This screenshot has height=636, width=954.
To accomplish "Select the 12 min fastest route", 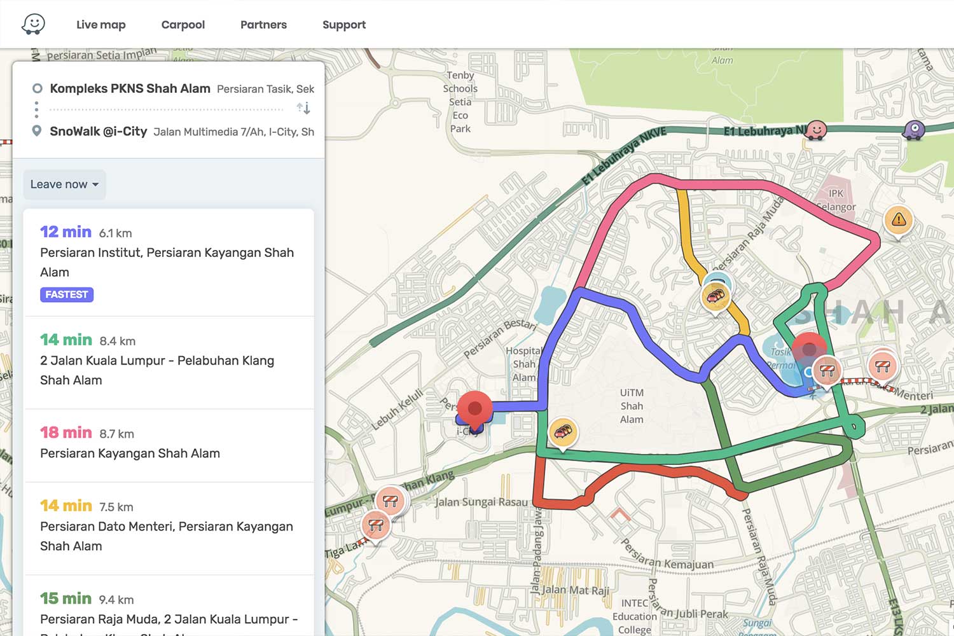I will pyautogui.click(x=169, y=263).
